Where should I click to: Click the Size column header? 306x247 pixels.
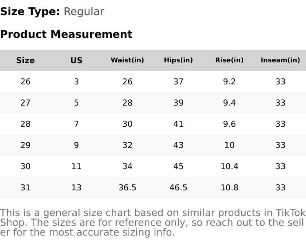click(25, 60)
